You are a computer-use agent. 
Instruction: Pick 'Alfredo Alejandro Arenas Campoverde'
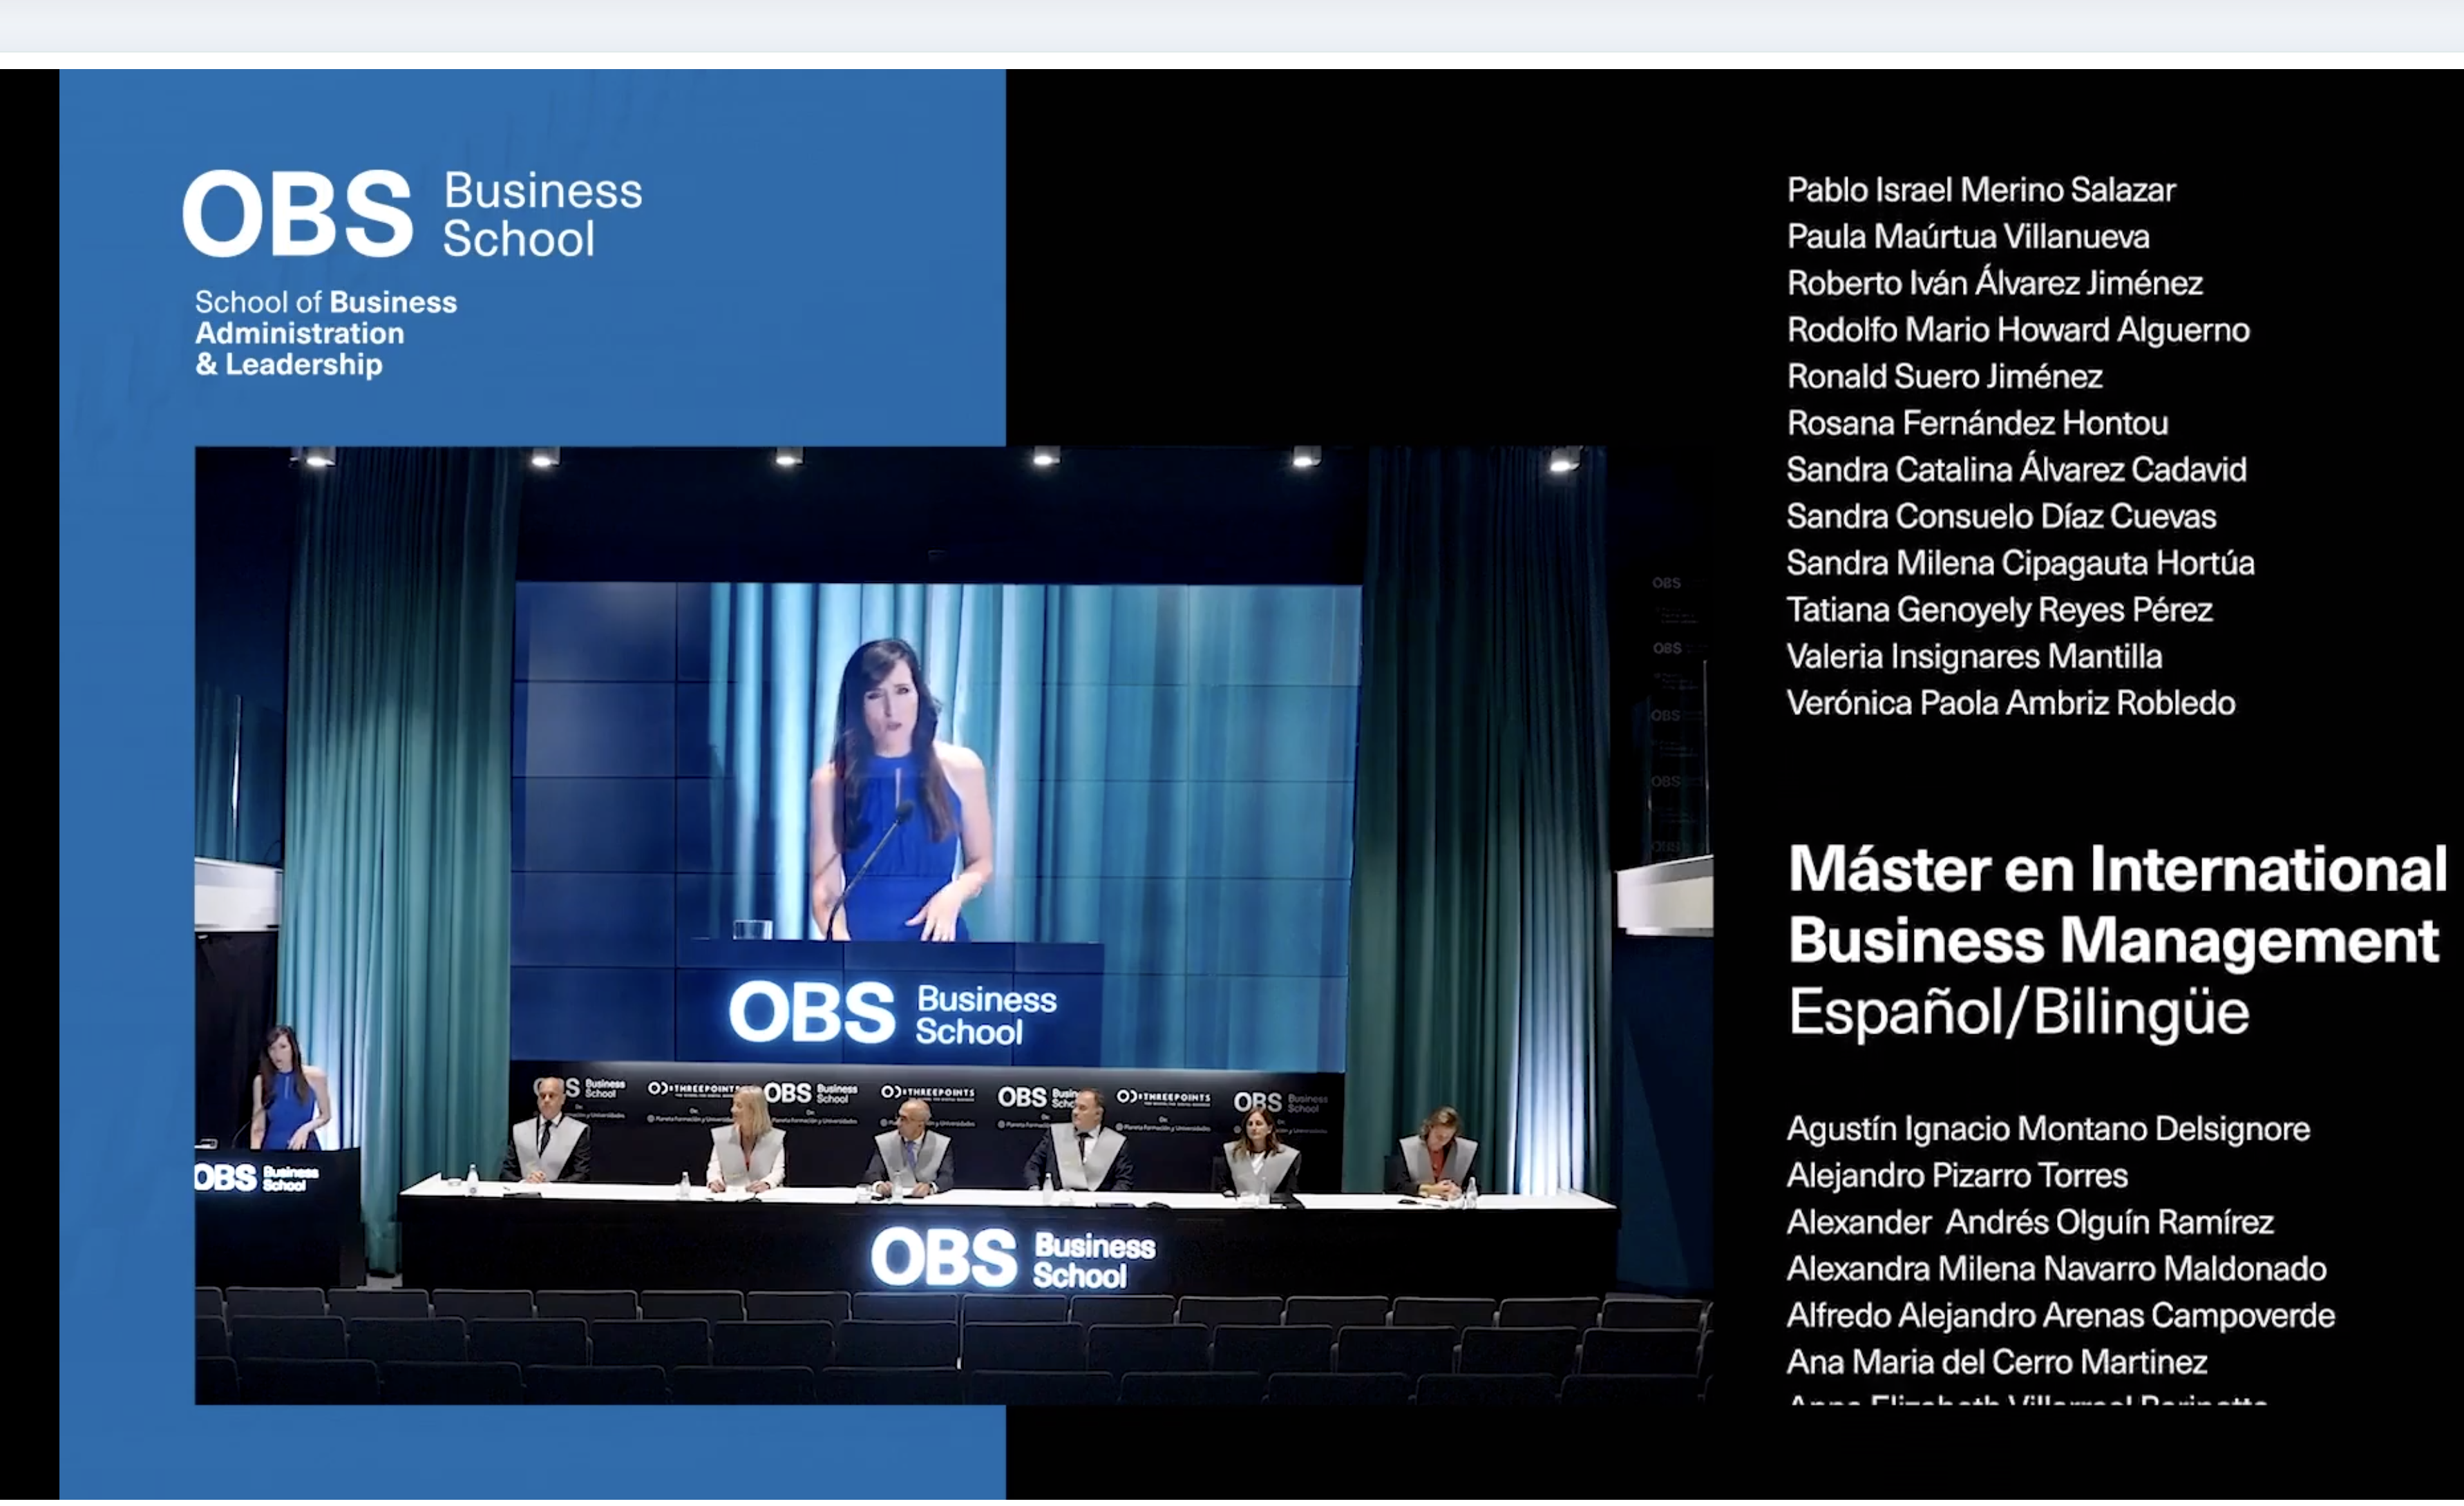click(x=2060, y=1316)
